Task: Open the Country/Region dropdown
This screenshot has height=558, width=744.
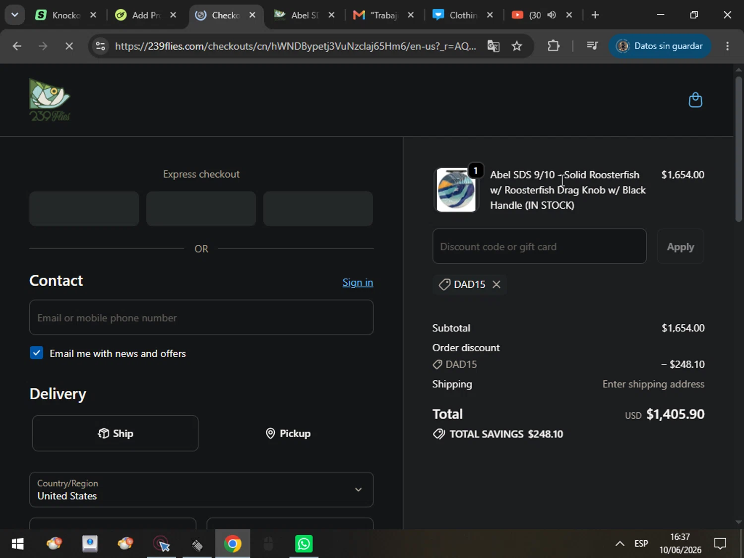Action: pyautogui.click(x=201, y=490)
